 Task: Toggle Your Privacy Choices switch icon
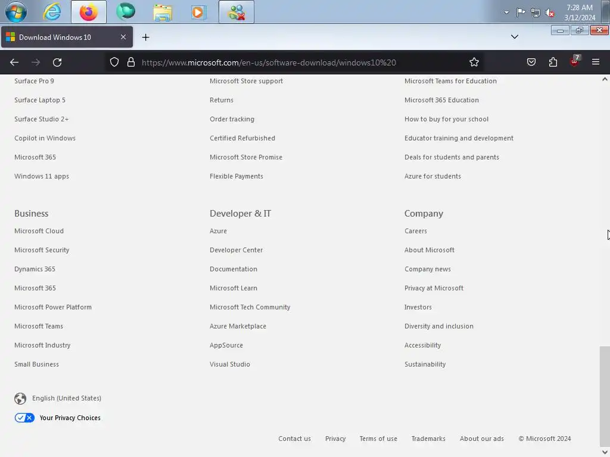coord(24,418)
